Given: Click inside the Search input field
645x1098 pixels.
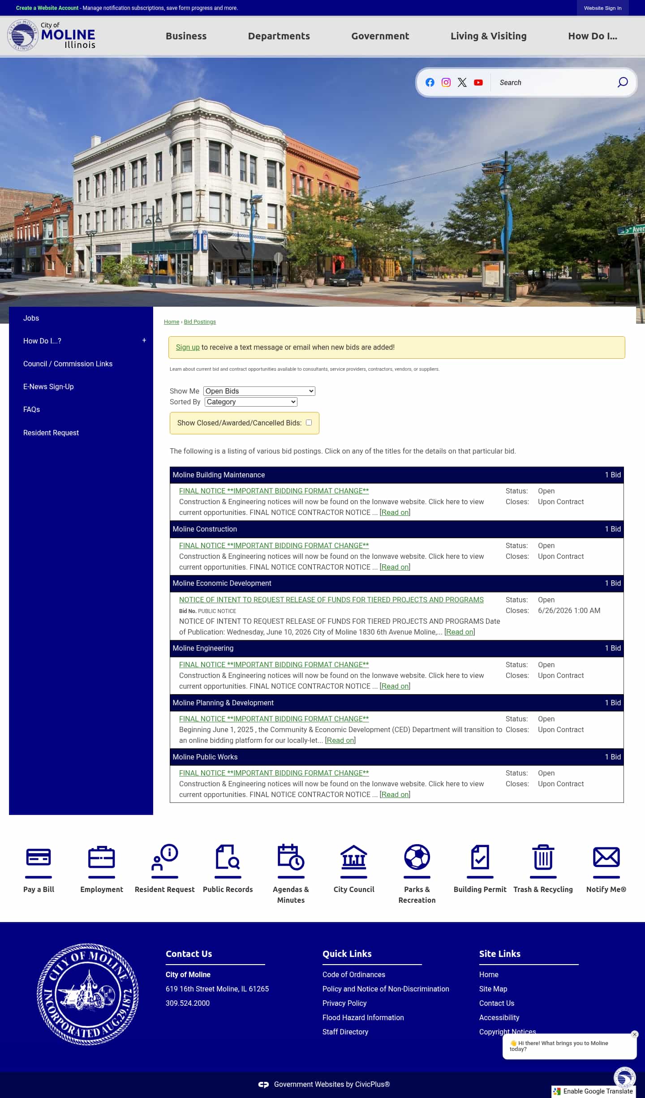Looking at the screenshot, I should tap(553, 82).
